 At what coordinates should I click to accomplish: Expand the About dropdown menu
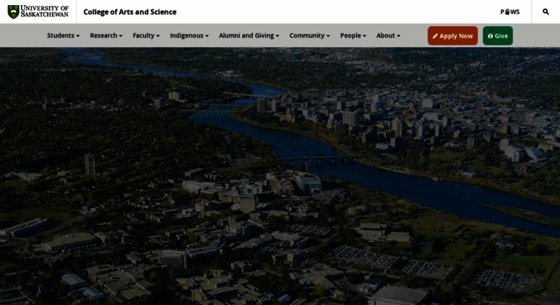pyautogui.click(x=388, y=35)
